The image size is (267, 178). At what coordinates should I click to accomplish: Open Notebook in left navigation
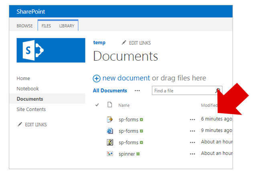click(x=28, y=88)
